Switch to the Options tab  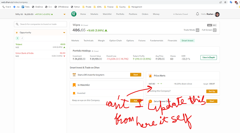point(130,41)
